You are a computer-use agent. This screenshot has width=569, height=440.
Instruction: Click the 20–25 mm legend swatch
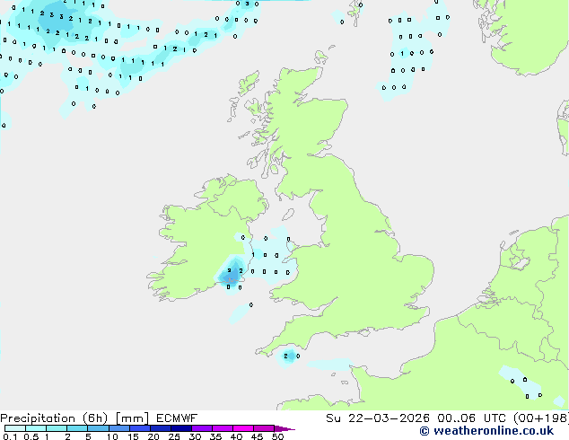click(161, 428)
